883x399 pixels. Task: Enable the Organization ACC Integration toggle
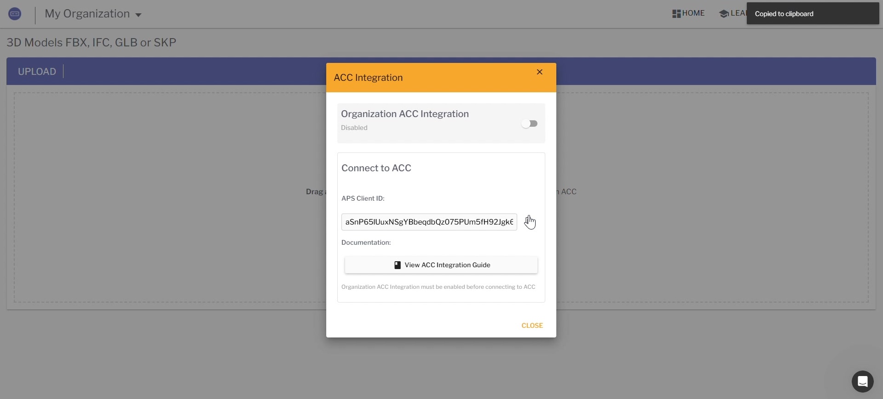530,124
